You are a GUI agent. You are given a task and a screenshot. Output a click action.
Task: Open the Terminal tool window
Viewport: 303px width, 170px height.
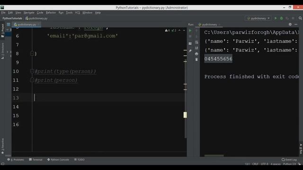pos(36,160)
